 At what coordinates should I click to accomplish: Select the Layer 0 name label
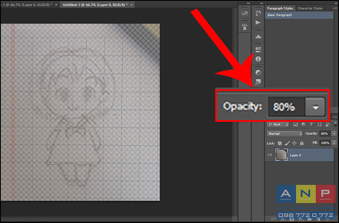(x=295, y=155)
